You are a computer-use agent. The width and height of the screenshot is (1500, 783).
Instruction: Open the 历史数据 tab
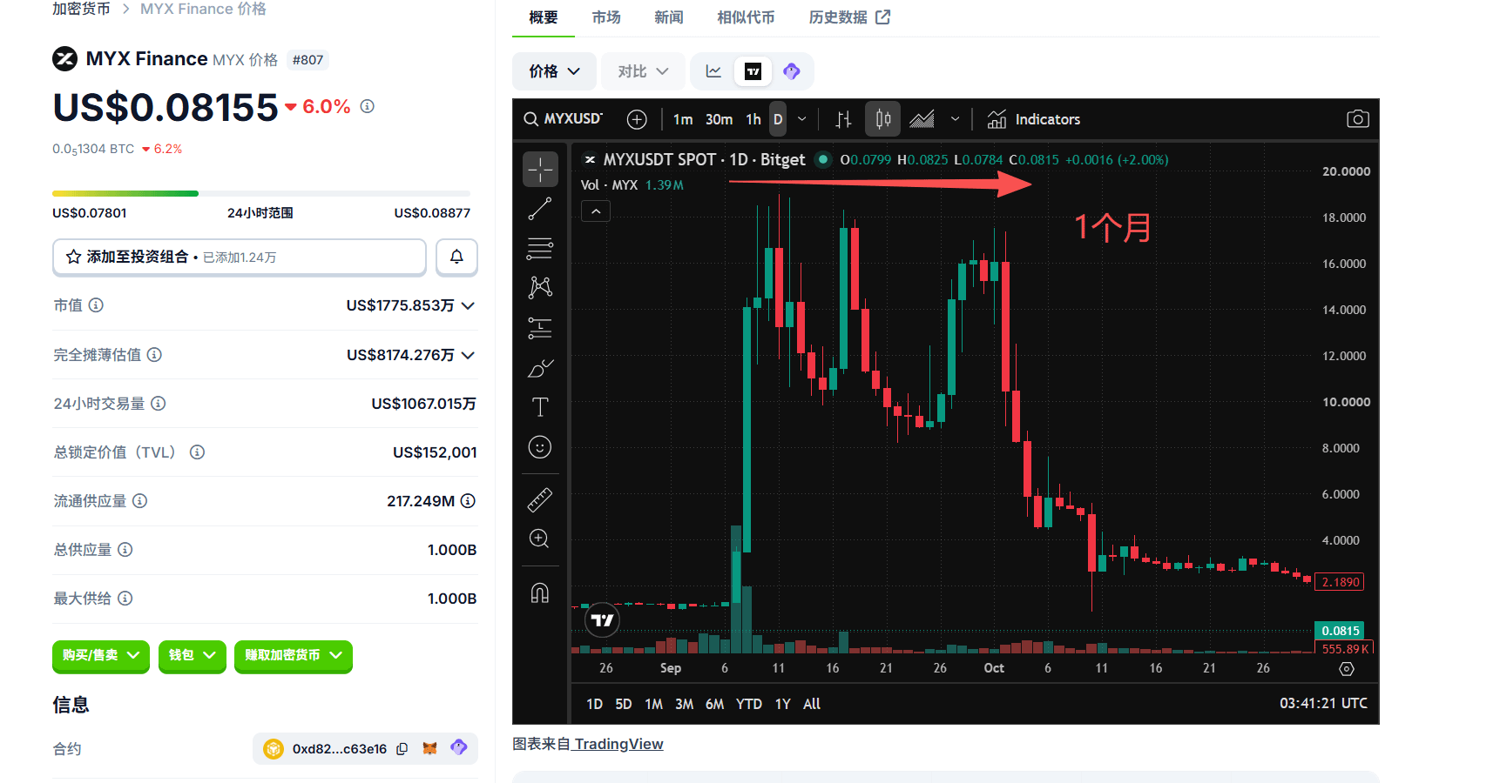(849, 17)
